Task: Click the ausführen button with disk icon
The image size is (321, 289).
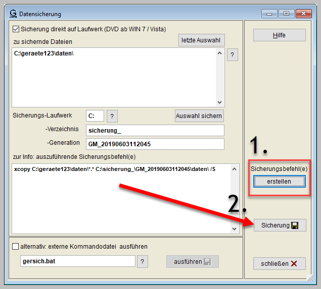Action: [x=192, y=261]
